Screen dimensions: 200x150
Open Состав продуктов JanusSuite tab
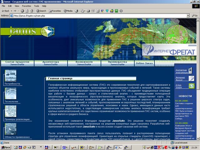pyautogui.click(x=17, y=63)
